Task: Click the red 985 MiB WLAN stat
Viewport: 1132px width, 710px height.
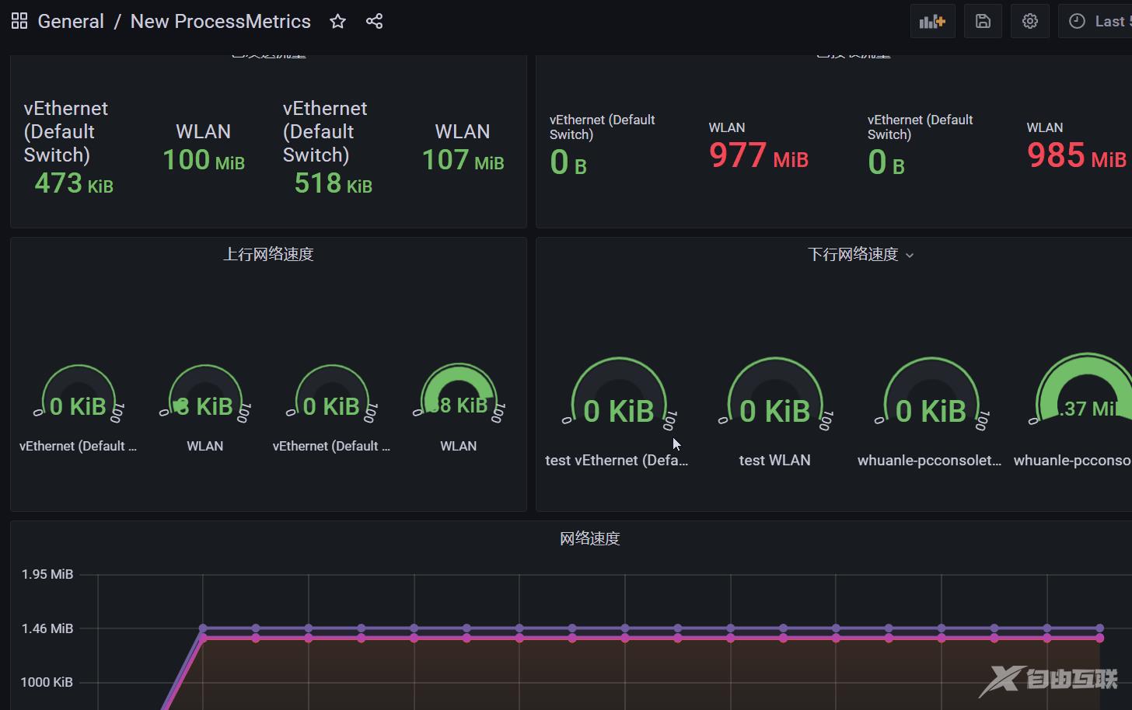Action: pyautogui.click(x=1076, y=155)
